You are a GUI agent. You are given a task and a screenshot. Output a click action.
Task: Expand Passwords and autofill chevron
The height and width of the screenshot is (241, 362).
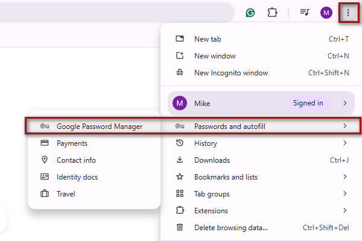click(x=345, y=126)
